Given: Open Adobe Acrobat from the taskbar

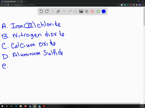Looking at the screenshot, I should 44,106.
